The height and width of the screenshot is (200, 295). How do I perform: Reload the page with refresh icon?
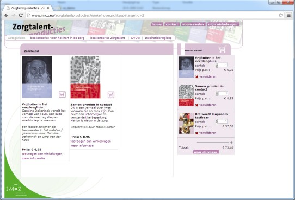(x=21, y=15)
